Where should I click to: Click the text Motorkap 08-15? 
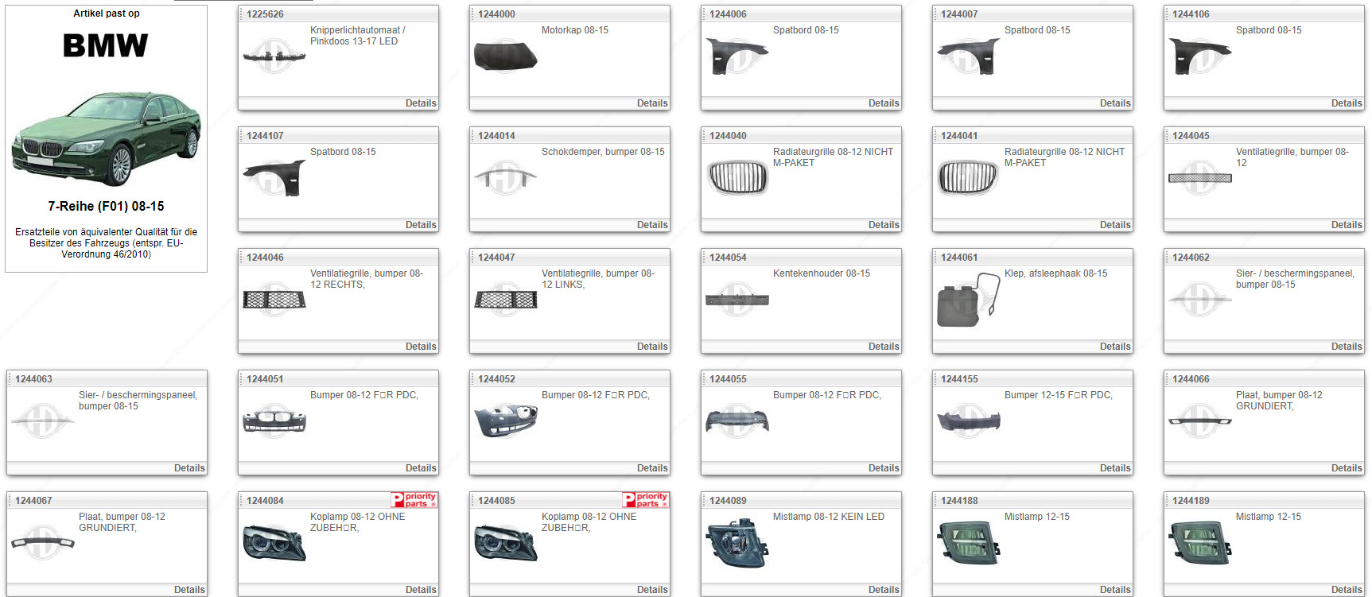(575, 30)
